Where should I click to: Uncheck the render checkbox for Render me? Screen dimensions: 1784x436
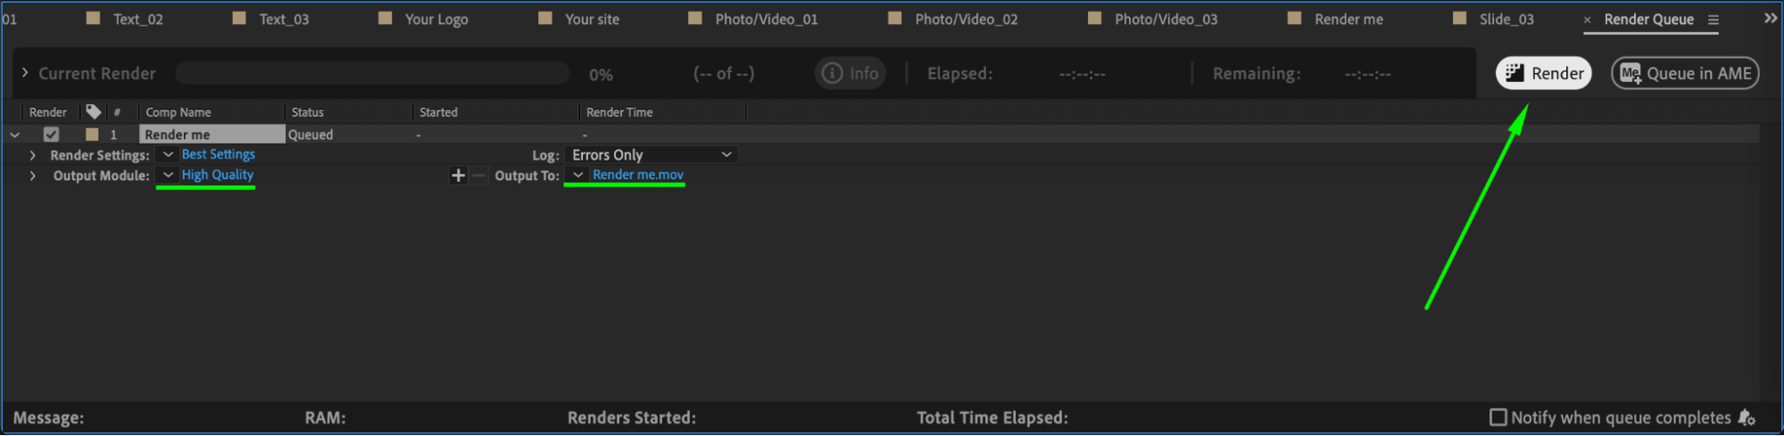click(51, 135)
